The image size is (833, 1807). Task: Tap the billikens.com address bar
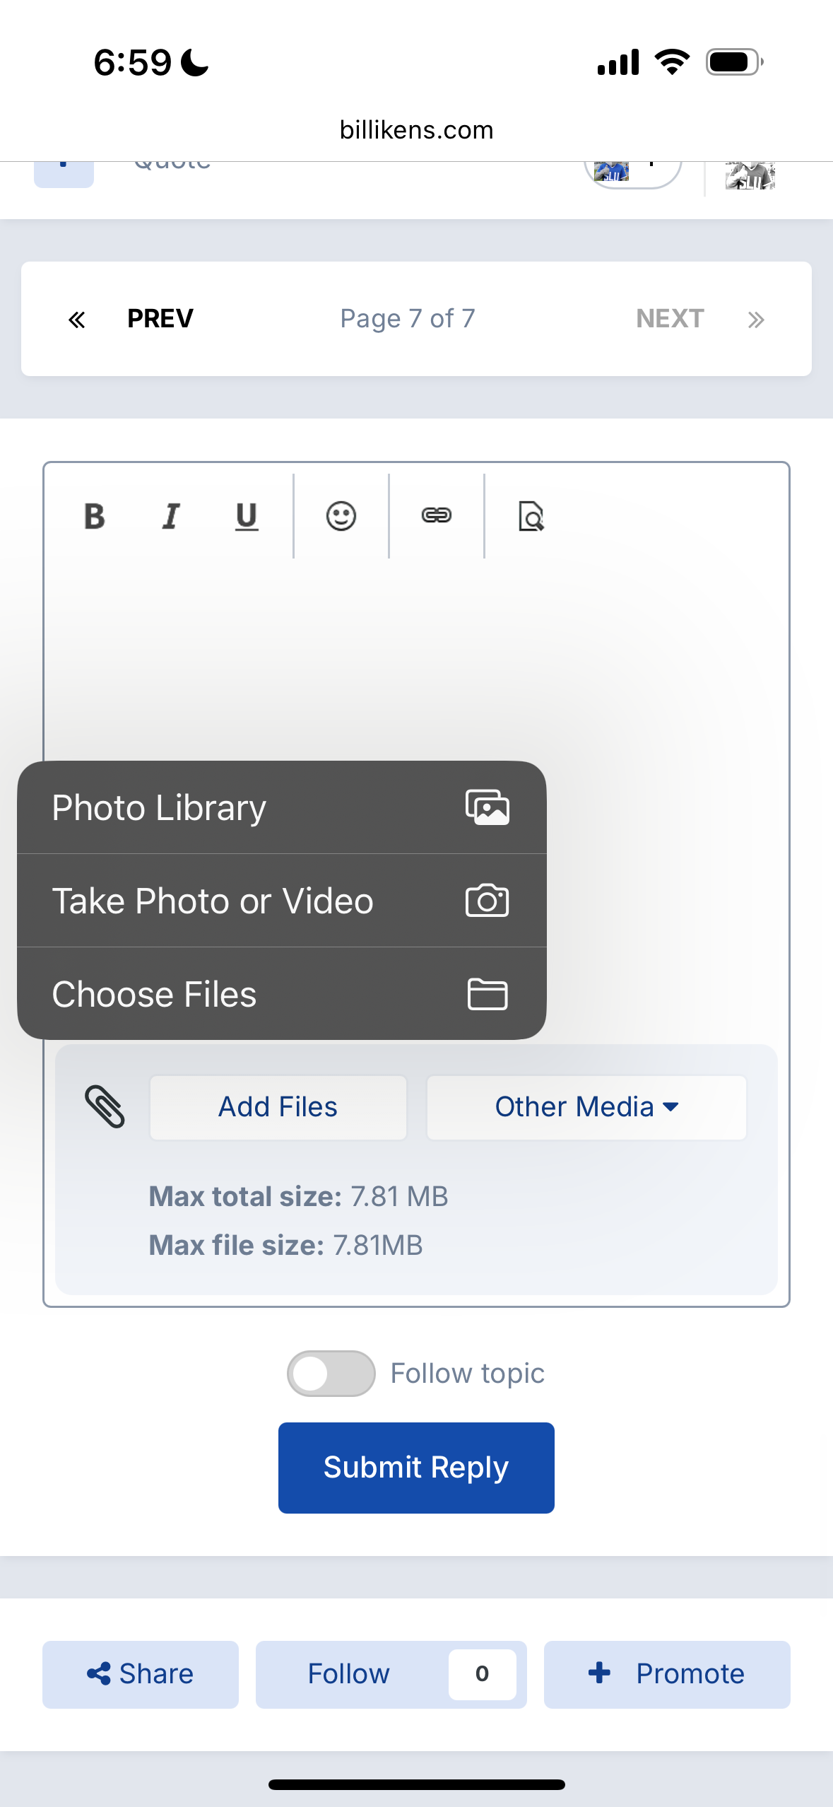(416, 130)
